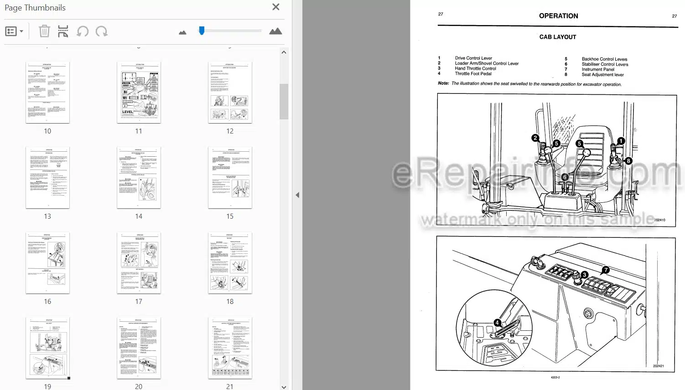Click the 'Throttle Foot Pedal' legend text
685x390 pixels.
pyautogui.click(x=473, y=73)
